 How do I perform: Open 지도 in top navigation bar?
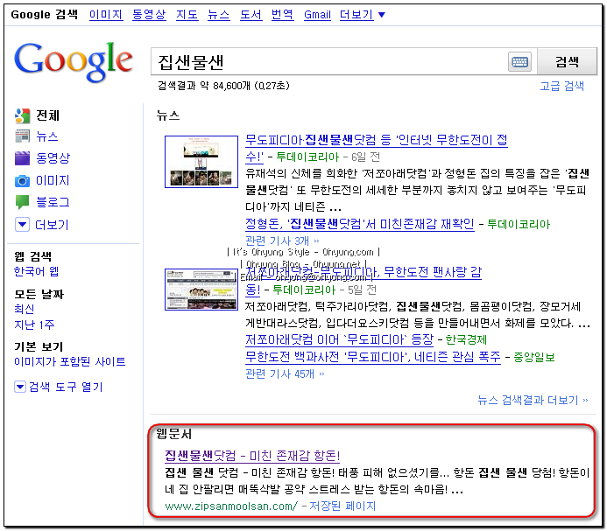coord(187,14)
